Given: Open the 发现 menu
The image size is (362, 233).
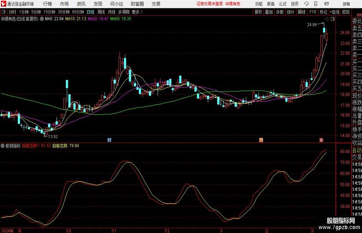Looking at the screenshot, I should tap(98, 4).
